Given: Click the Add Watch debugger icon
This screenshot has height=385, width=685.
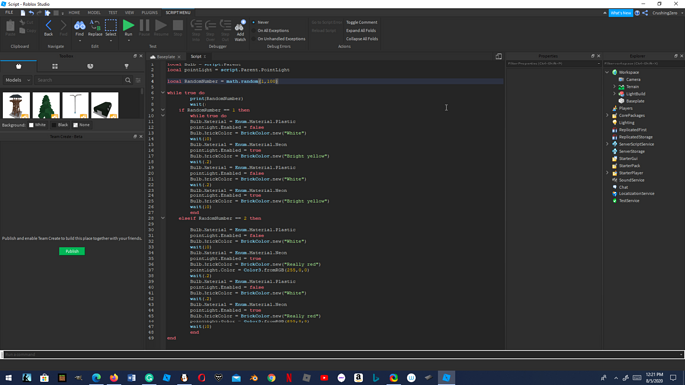Looking at the screenshot, I should 240,26.
